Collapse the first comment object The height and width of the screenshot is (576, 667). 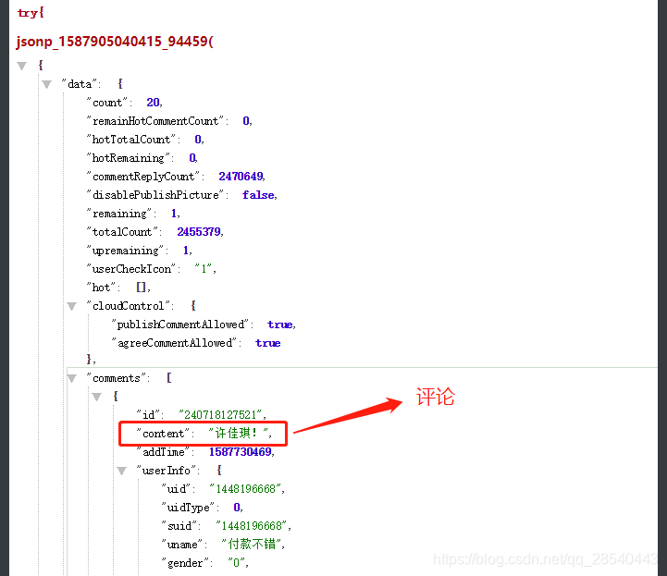pyautogui.click(x=97, y=397)
